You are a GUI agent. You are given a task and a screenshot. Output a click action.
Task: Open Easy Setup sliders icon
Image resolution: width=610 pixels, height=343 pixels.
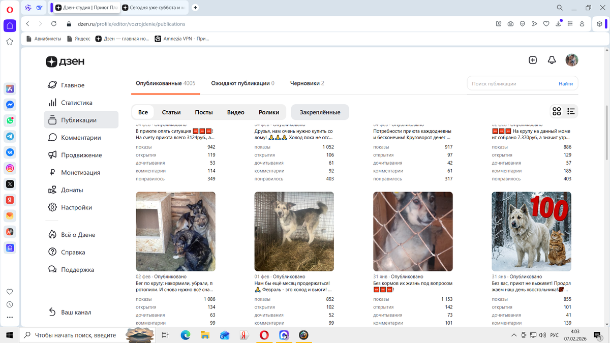click(570, 24)
